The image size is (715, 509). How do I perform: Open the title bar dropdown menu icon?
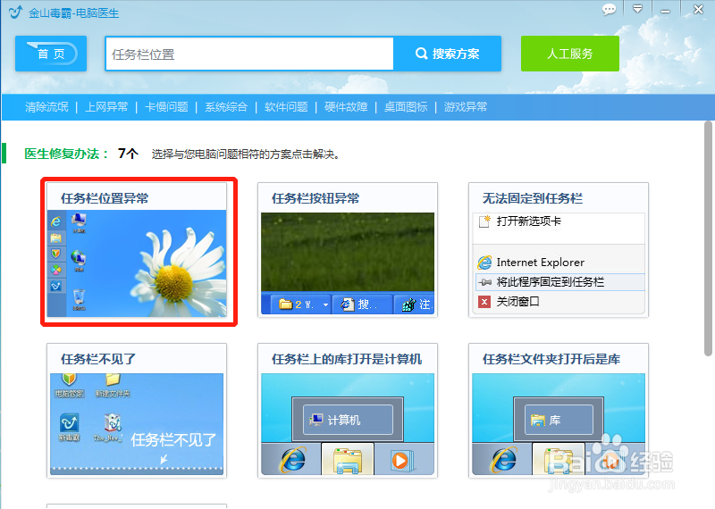(x=637, y=9)
